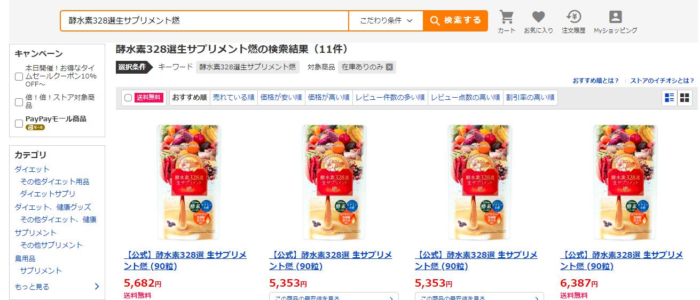This screenshot has width=700, height=300.
Task: Sort by 売れている順
Action: pos(233,98)
